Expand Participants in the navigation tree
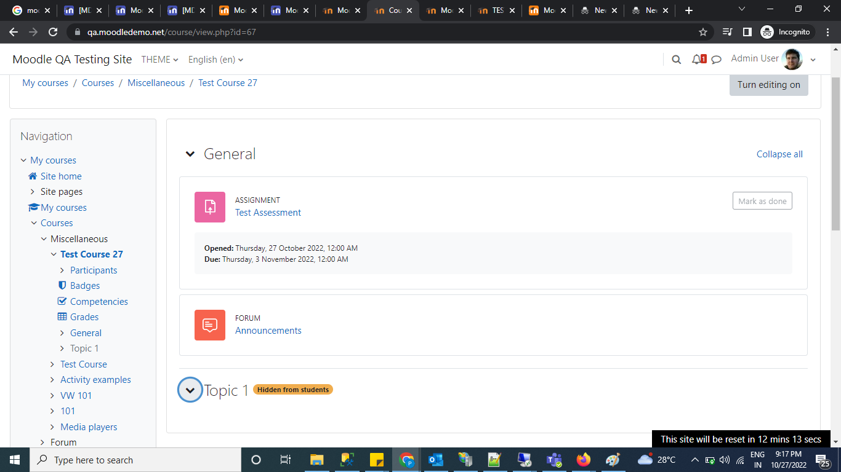Viewport: 841px width, 472px height. [62, 270]
